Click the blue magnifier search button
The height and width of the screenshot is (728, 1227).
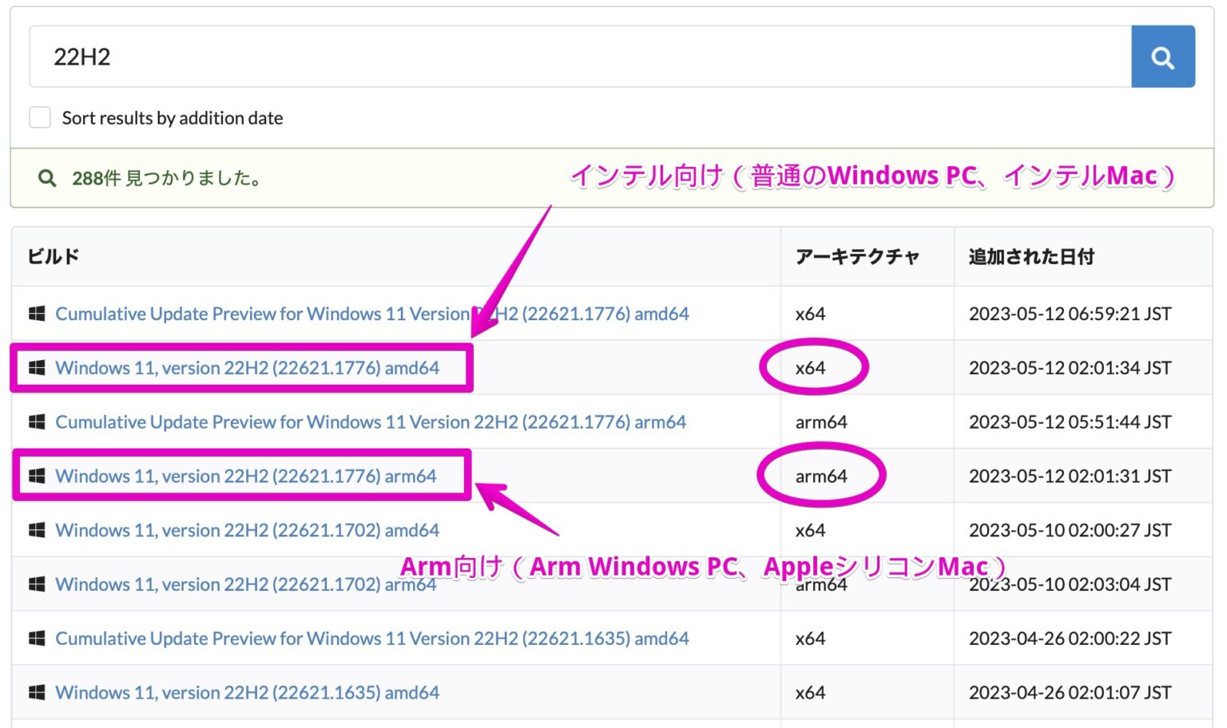[1162, 56]
